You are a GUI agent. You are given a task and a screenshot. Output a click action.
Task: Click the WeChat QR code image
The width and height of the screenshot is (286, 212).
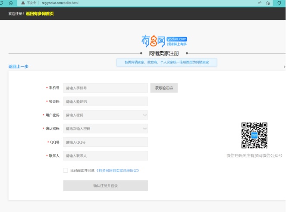point(254,135)
